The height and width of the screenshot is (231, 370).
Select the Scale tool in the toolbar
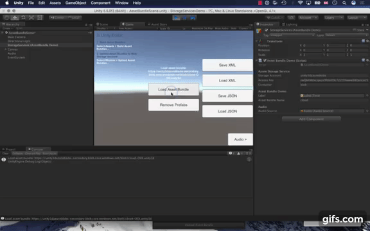click(x=31, y=18)
